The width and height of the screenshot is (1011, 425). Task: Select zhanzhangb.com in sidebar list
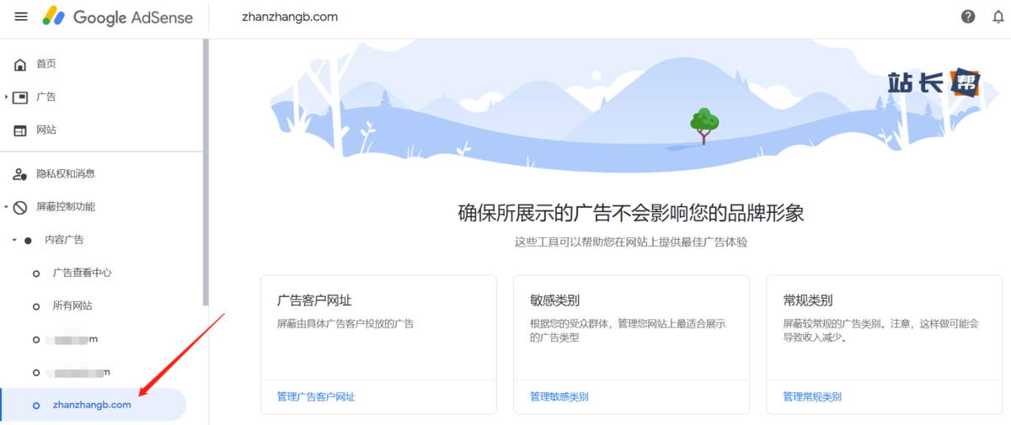[x=92, y=405]
